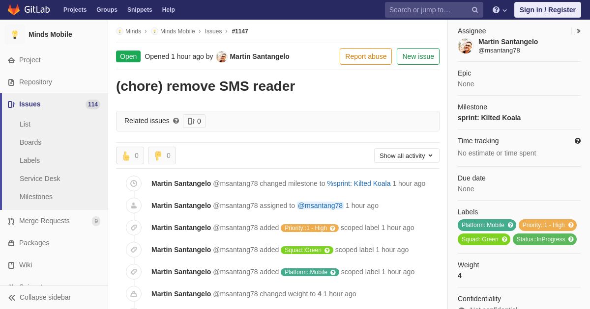Open the top bar Help link
The width and height of the screenshot is (590, 309).
169,10
